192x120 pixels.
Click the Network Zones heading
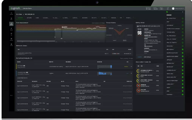(22, 46)
